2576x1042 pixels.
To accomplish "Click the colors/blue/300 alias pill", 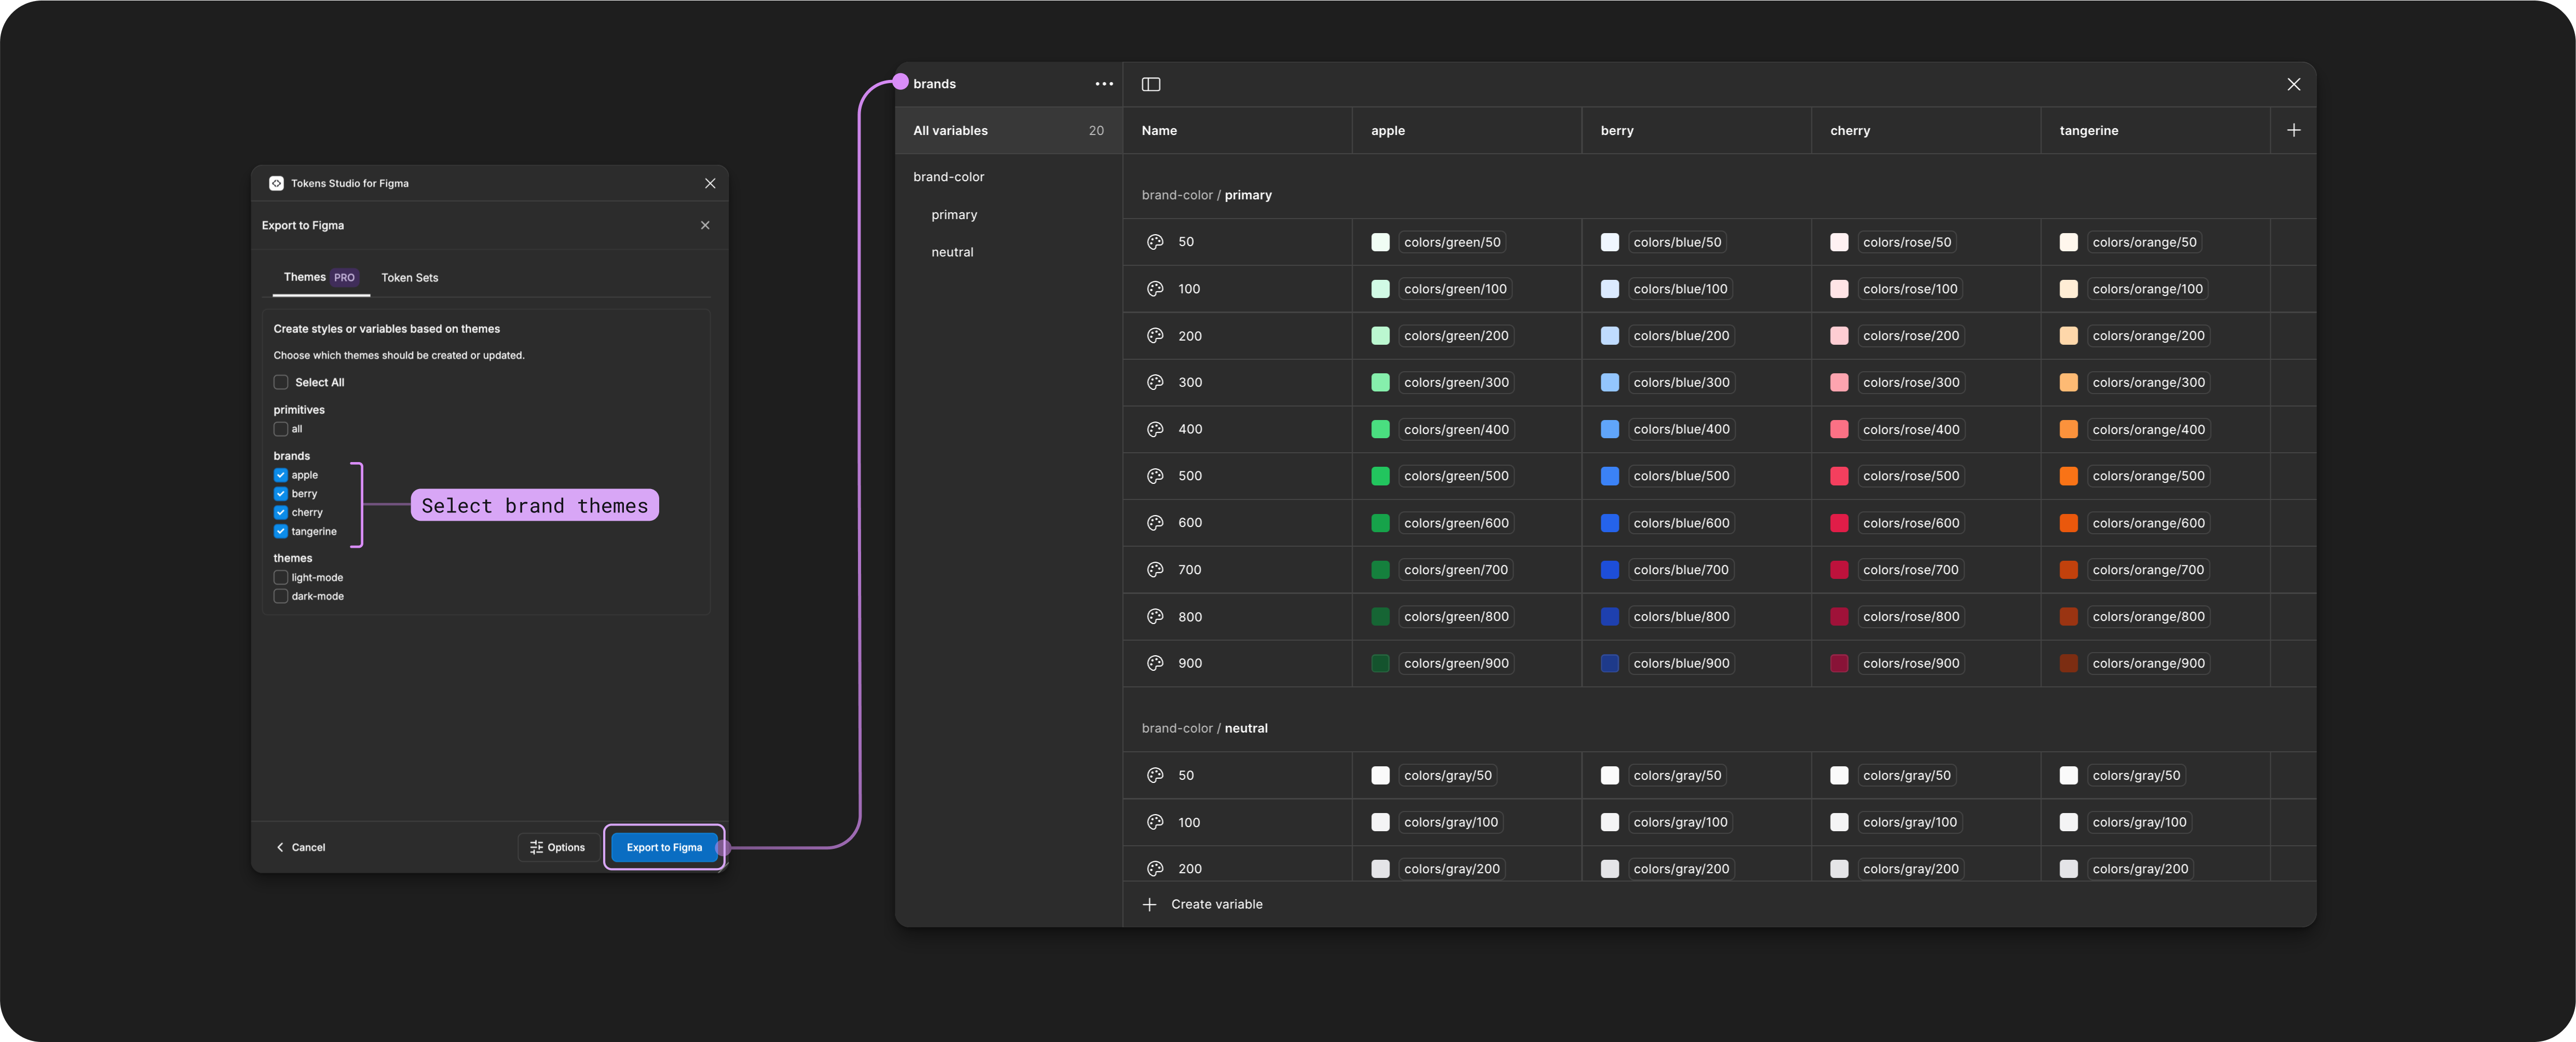I will pos(1681,382).
